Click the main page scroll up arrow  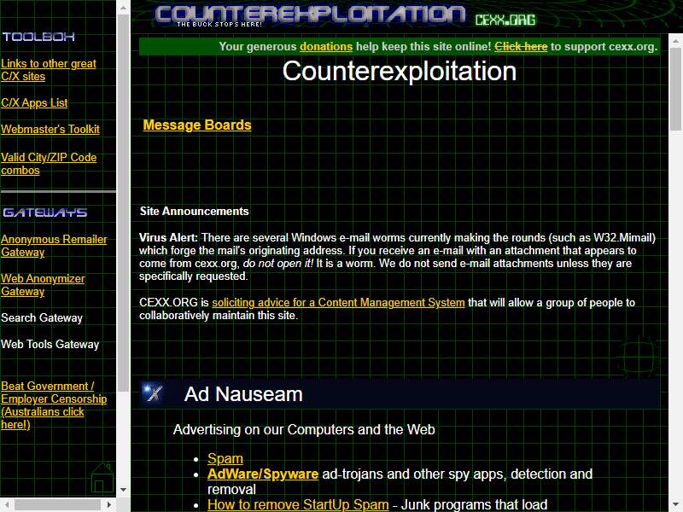click(x=675, y=41)
